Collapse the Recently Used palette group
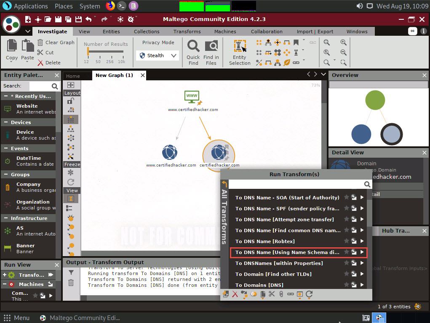The width and height of the screenshot is (430, 323). [6, 96]
